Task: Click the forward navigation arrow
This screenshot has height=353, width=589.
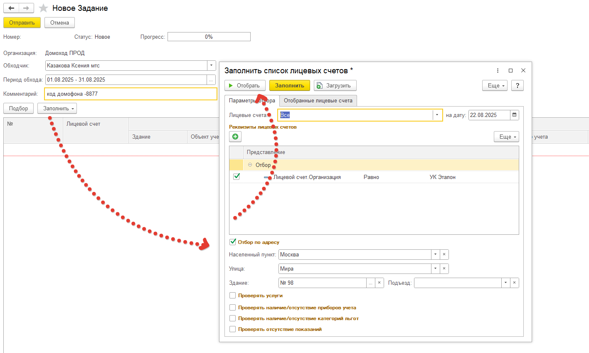Action: [26, 8]
